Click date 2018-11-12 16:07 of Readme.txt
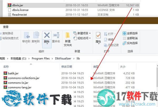This screenshot has width=158, height=107. point(77,15)
